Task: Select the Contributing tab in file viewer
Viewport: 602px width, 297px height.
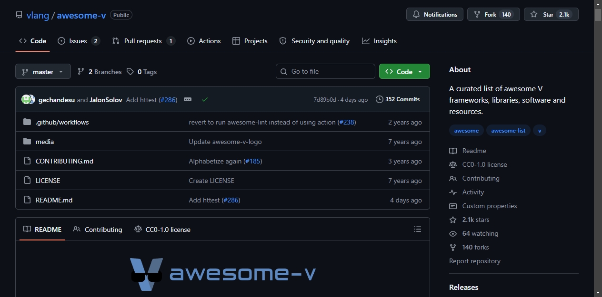Action: (x=98, y=230)
